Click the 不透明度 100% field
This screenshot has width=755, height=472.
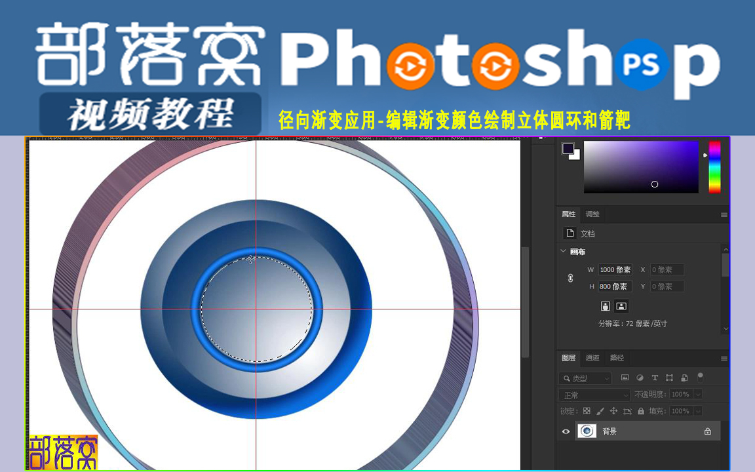point(681,395)
